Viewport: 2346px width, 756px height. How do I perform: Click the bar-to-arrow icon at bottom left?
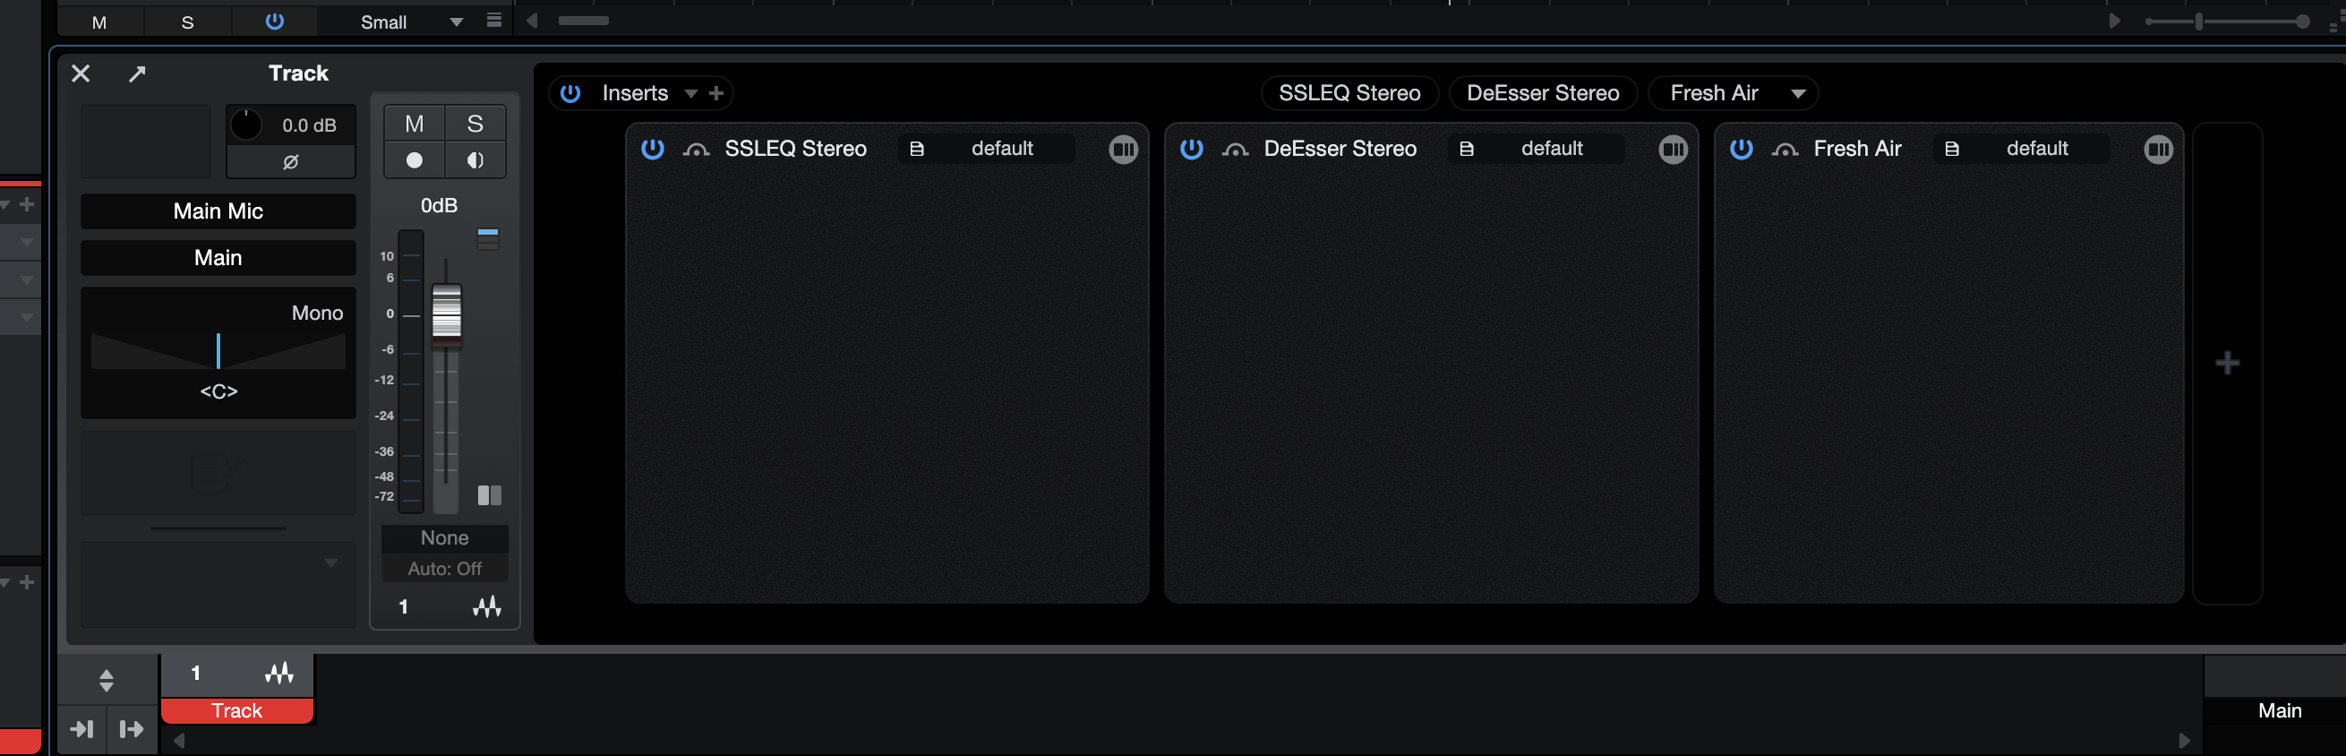coord(132,728)
